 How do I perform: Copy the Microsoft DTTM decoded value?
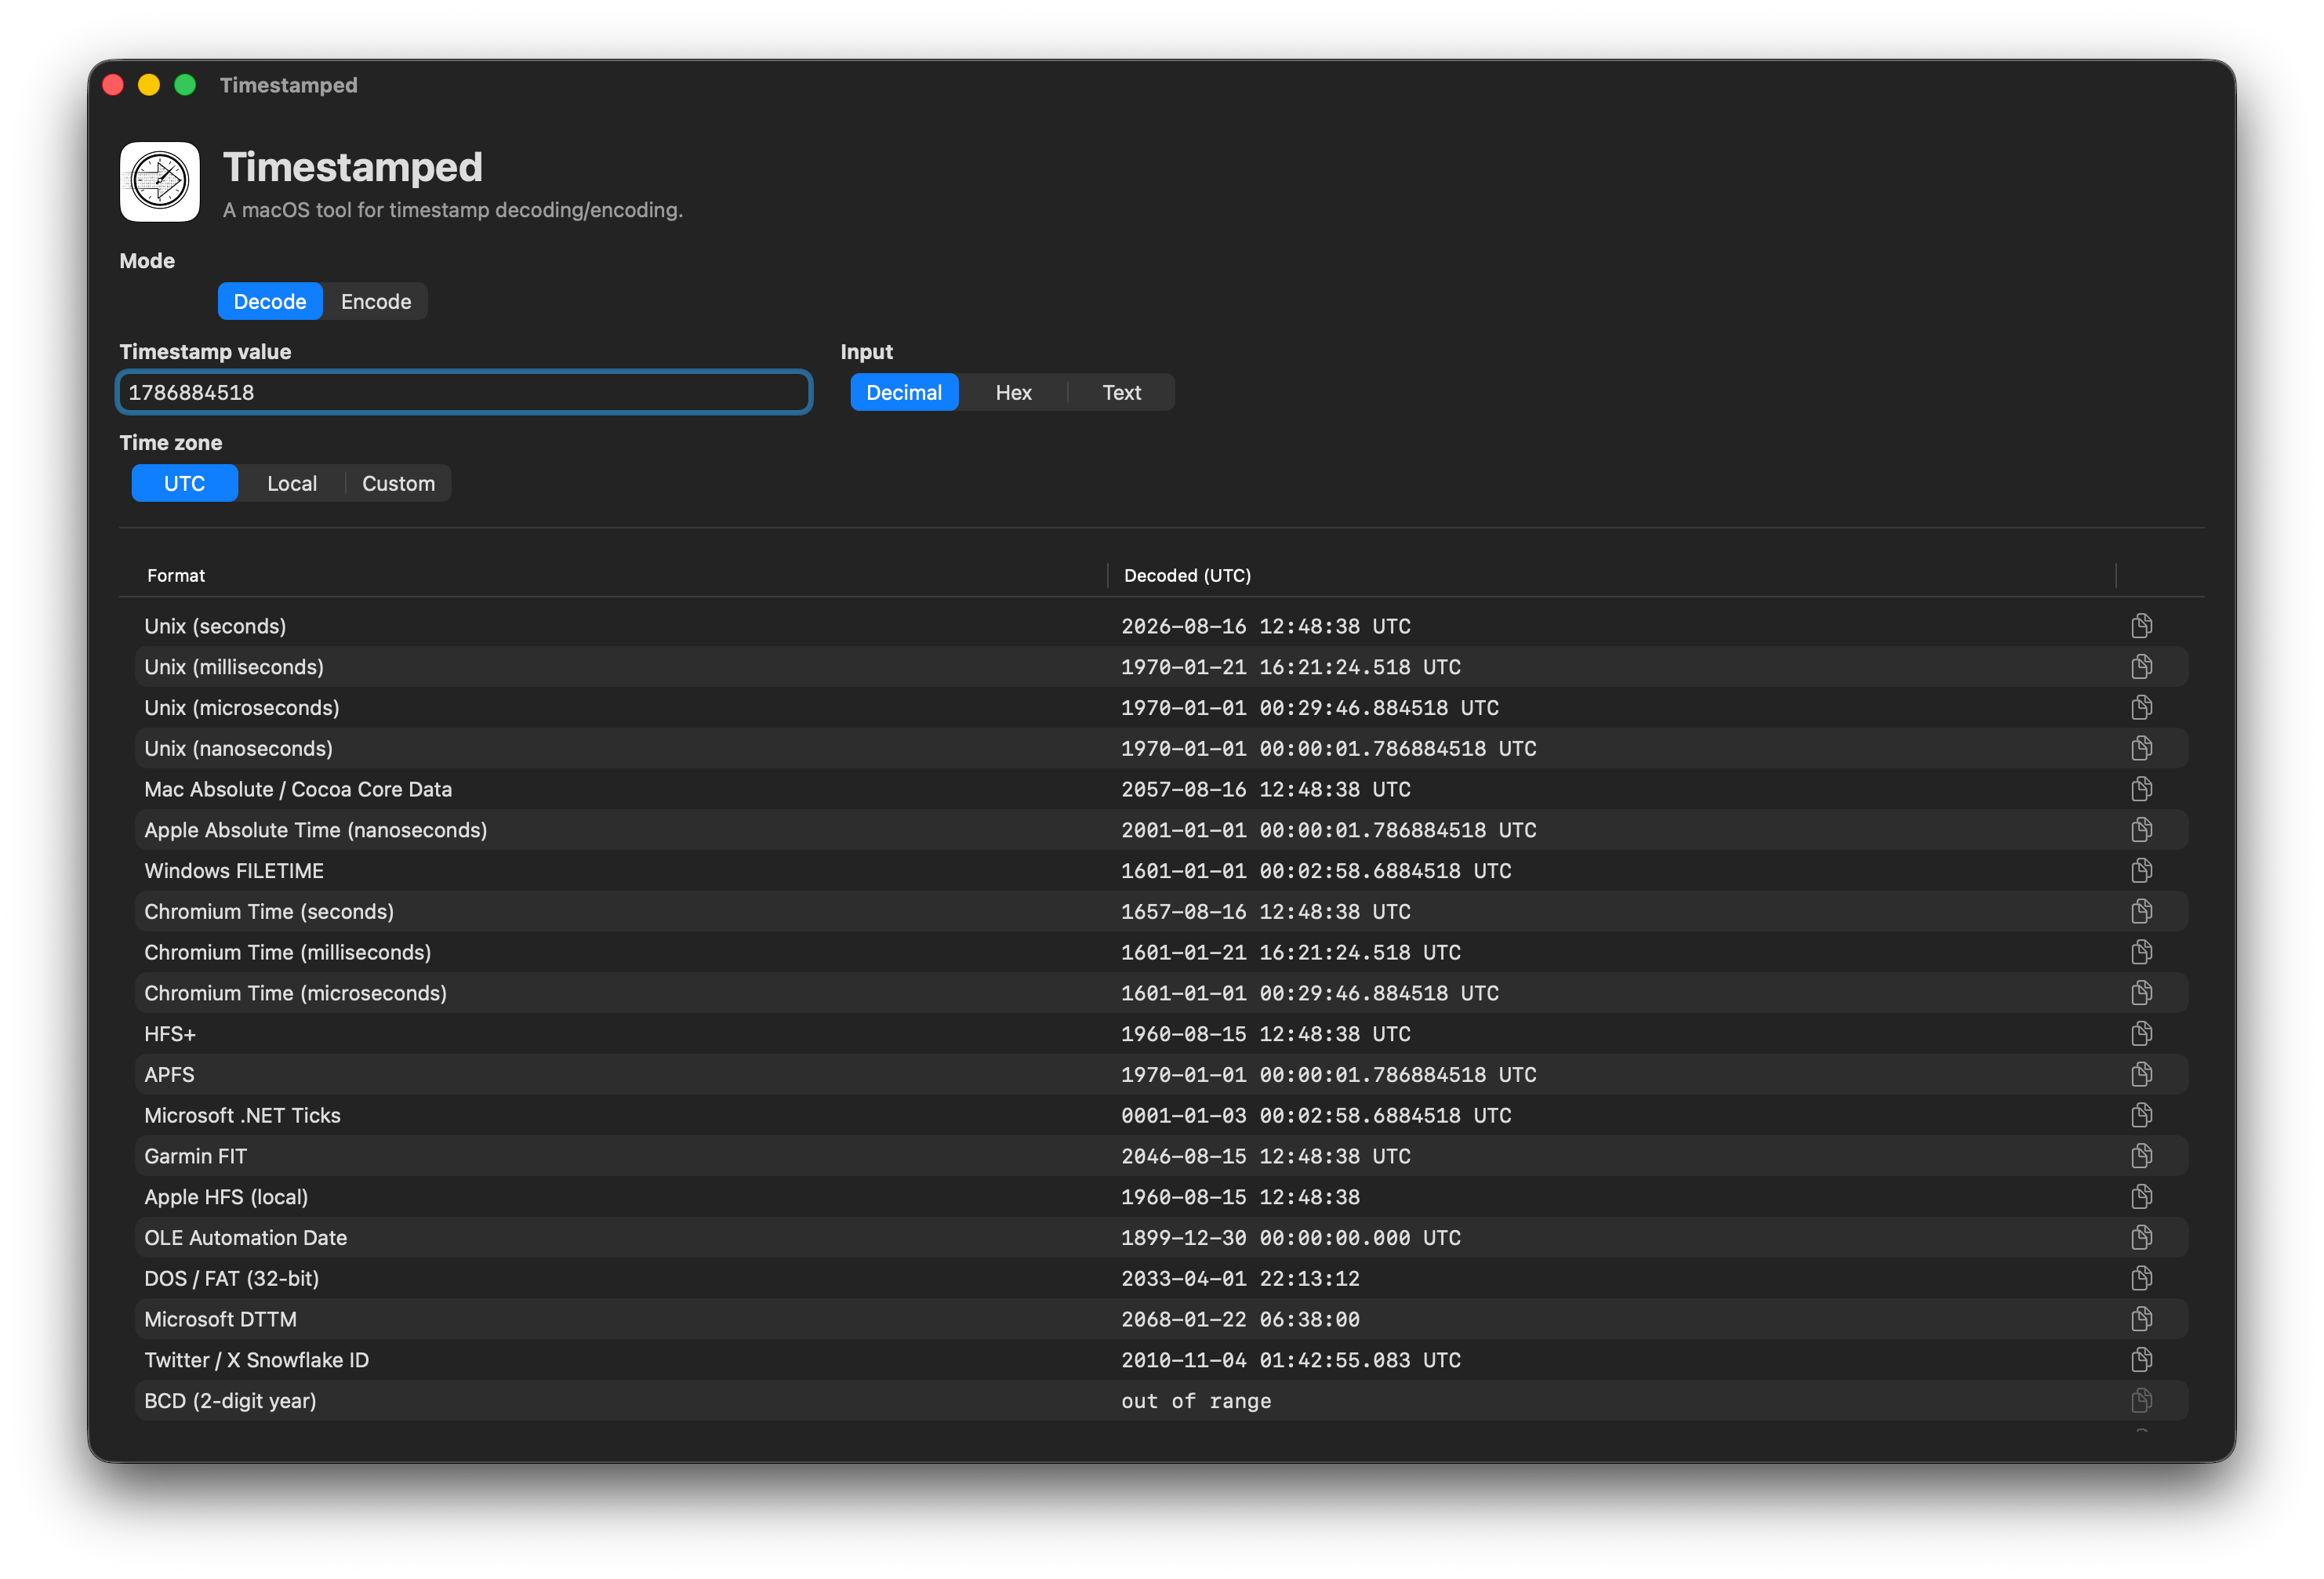click(x=2141, y=1319)
